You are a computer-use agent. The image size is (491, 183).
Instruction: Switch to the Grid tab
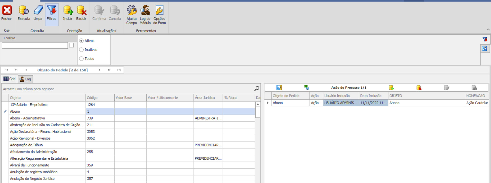pyautogui.click(x=9, y=79)
